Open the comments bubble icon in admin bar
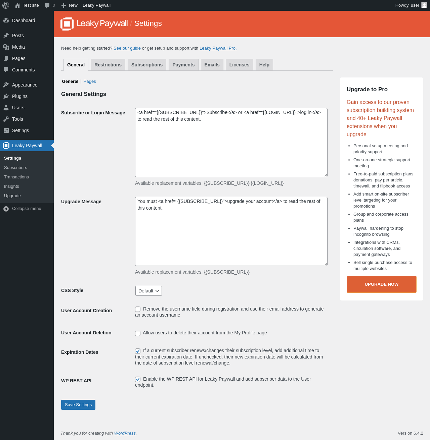 coord(47,5)
